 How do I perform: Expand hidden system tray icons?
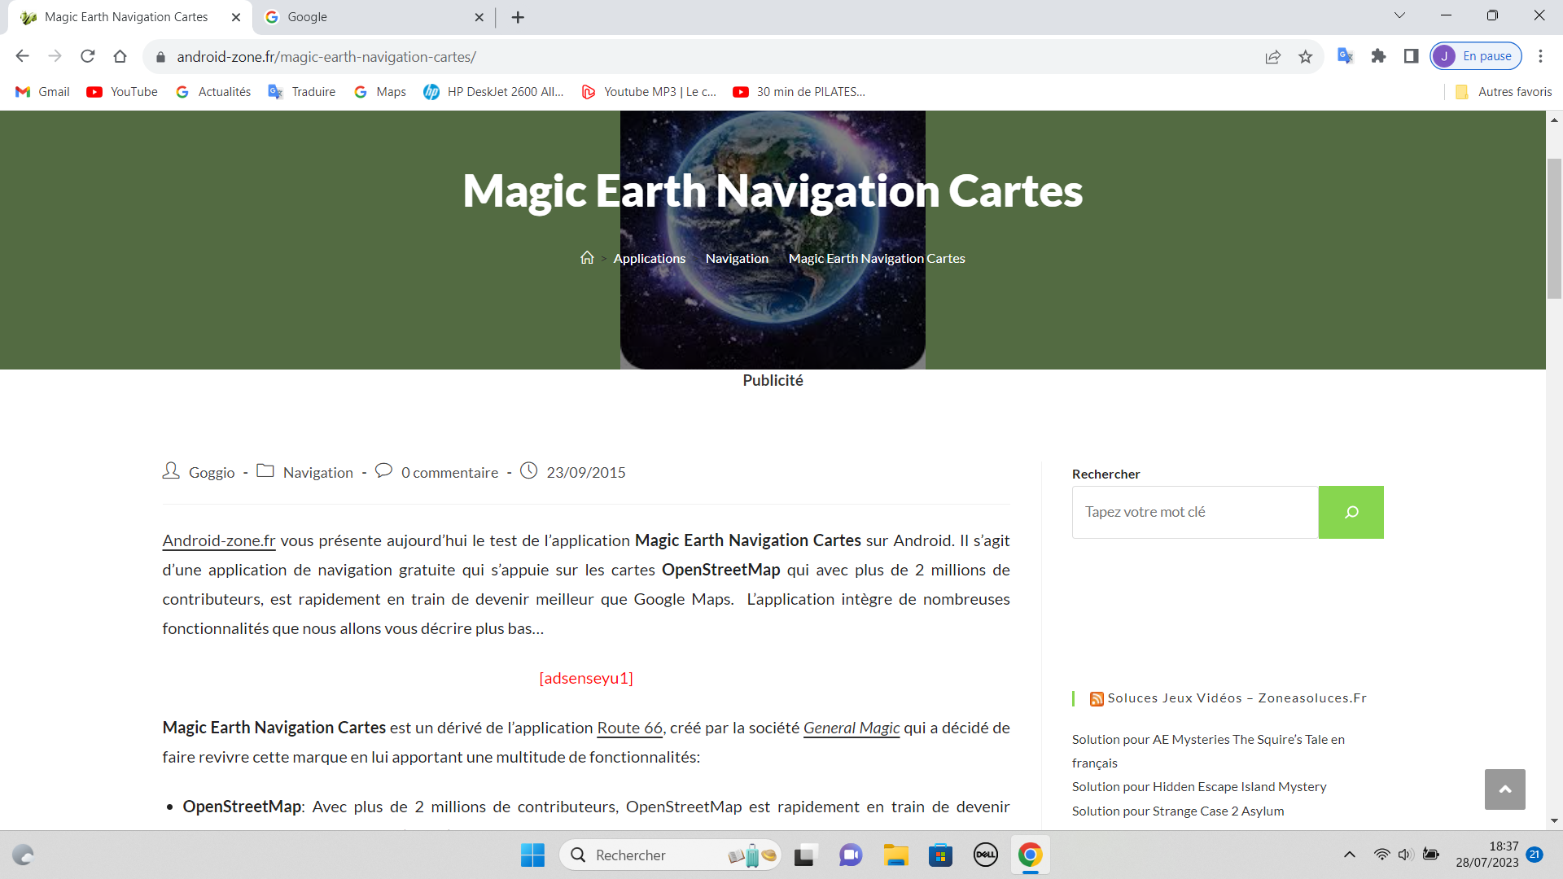coord(1349,855)
